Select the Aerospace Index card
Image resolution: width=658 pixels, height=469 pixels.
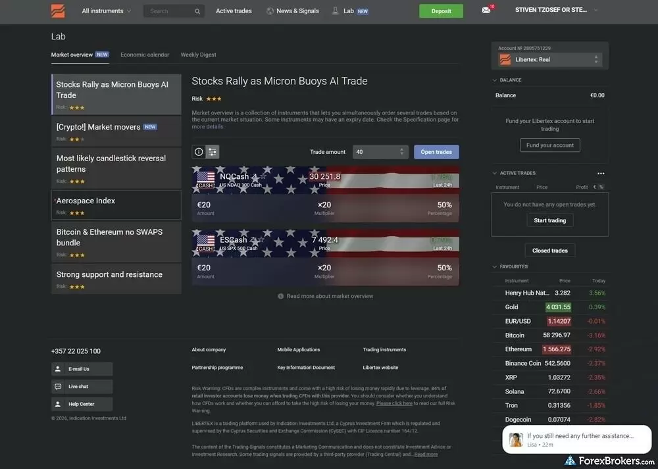[x=116, y=205]
